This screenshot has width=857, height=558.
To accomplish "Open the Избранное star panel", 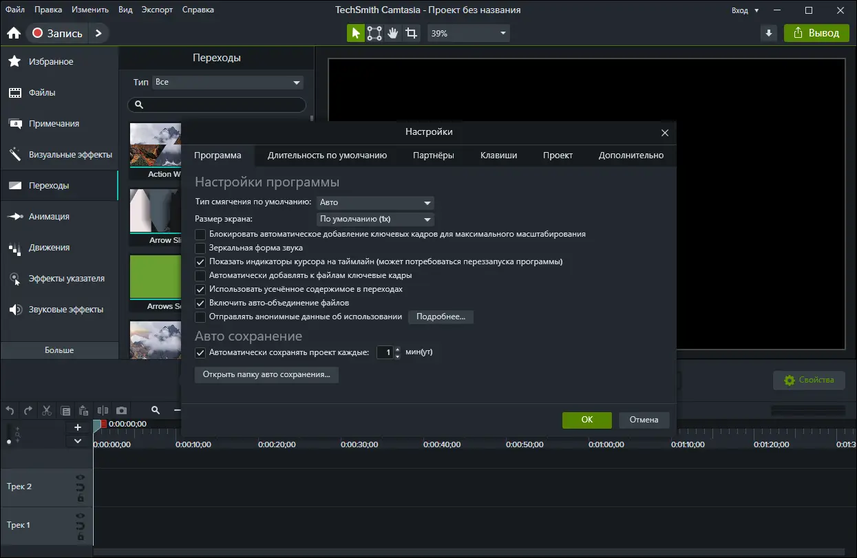I will coord(59,62).
